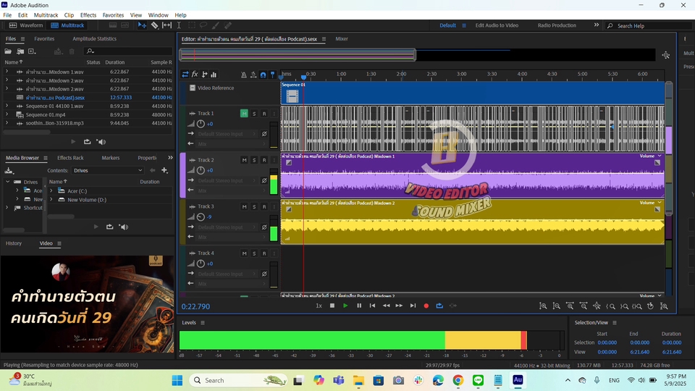
Task: Arm Track 3 for recording with R
Action: tap(264, 206)
